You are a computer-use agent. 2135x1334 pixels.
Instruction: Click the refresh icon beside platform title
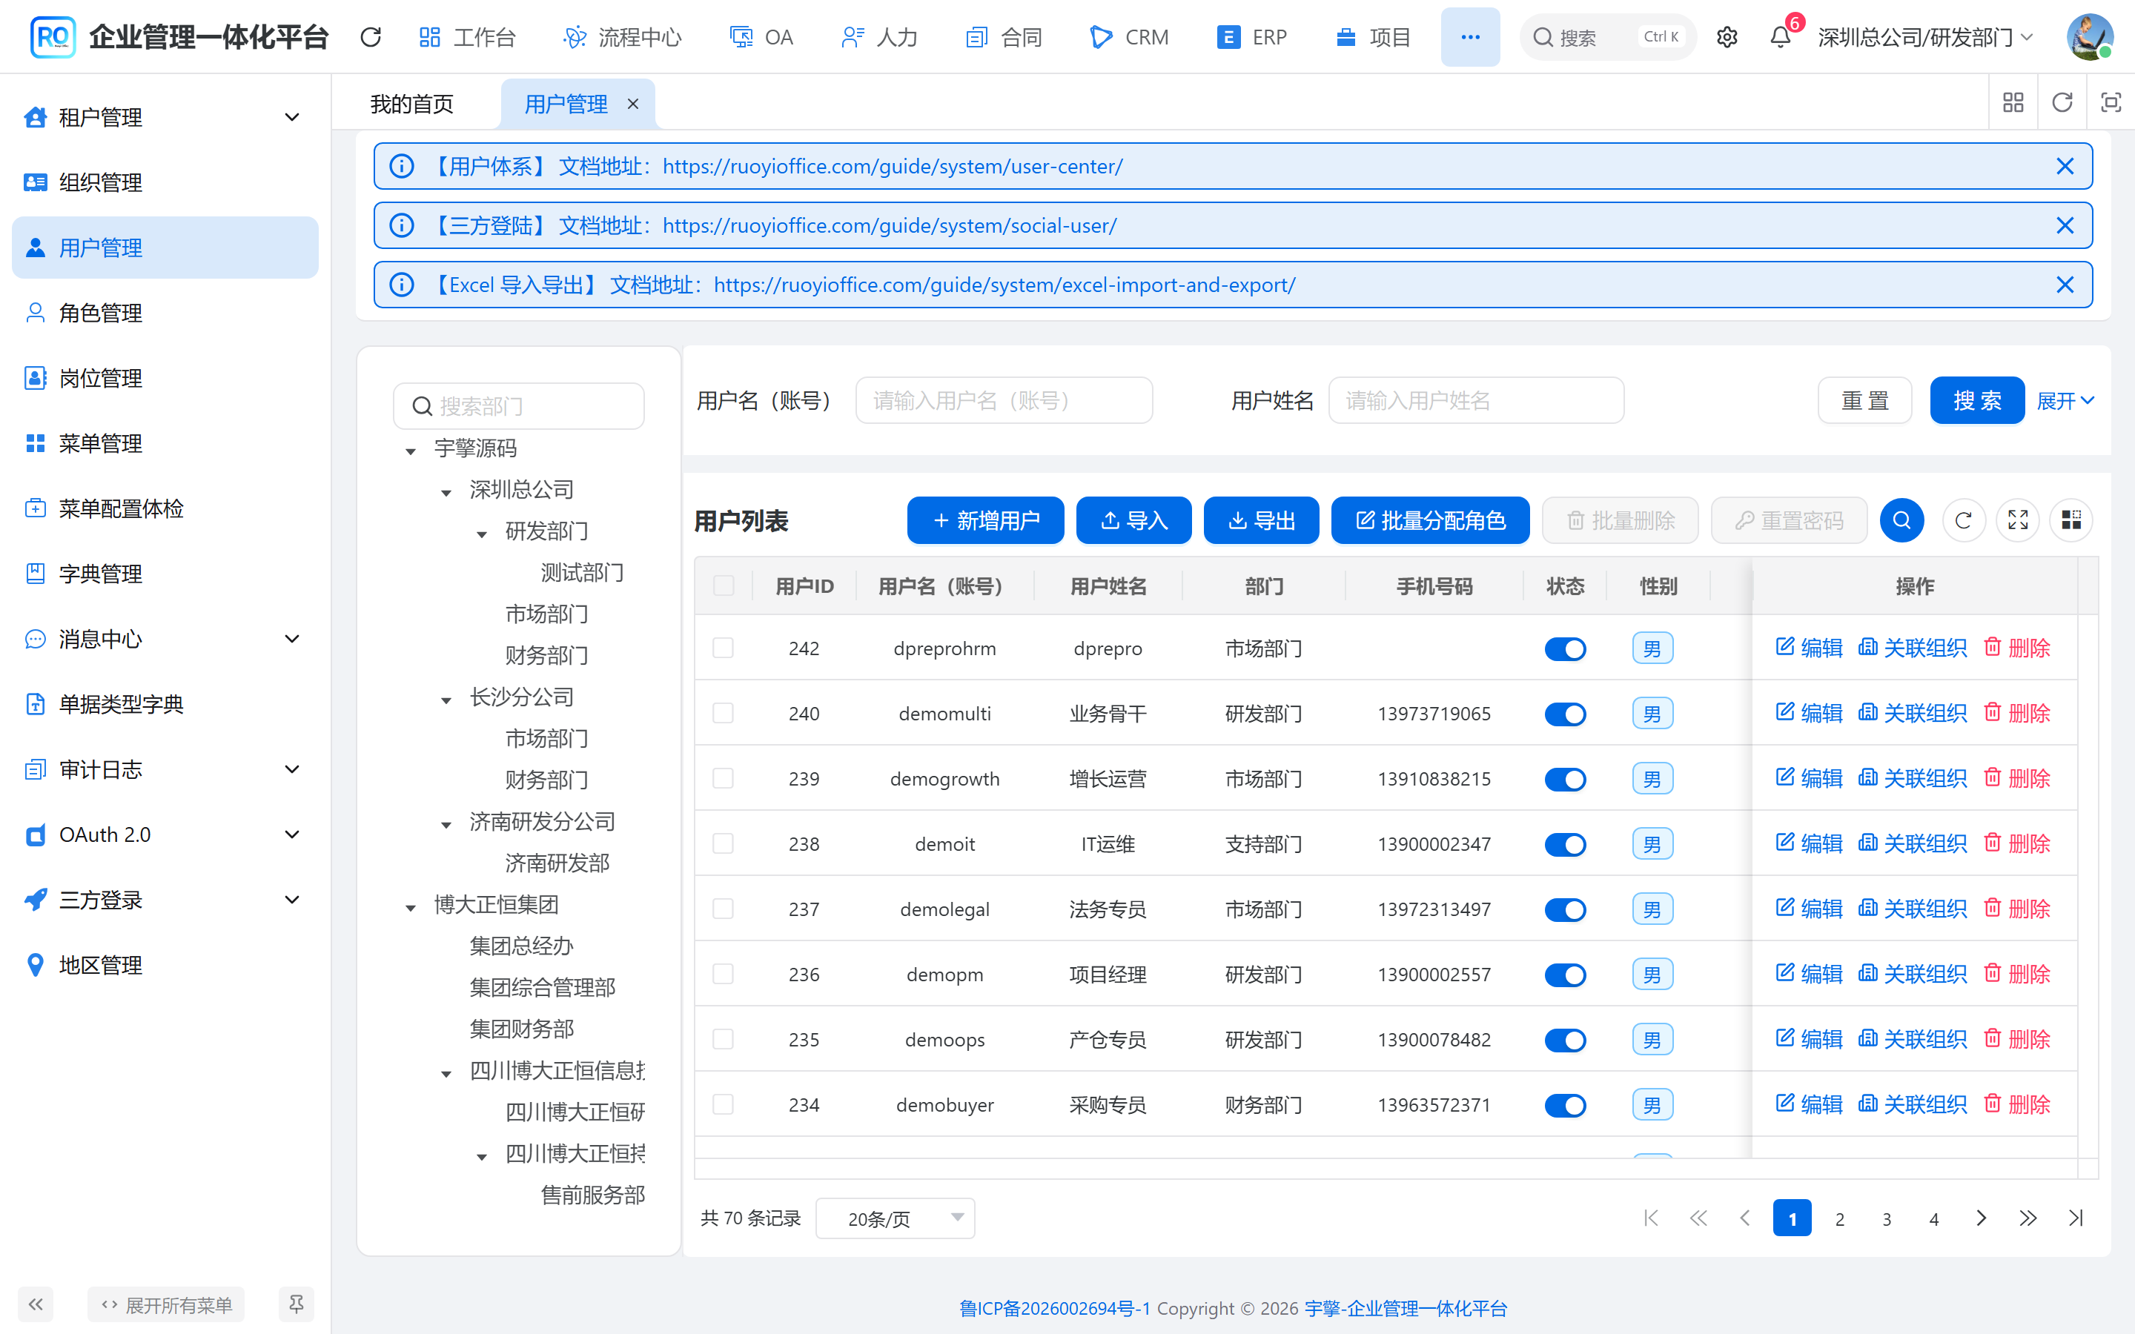[x=371, y=37]
